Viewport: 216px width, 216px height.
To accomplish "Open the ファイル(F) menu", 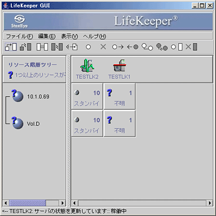I will [19, 36].
